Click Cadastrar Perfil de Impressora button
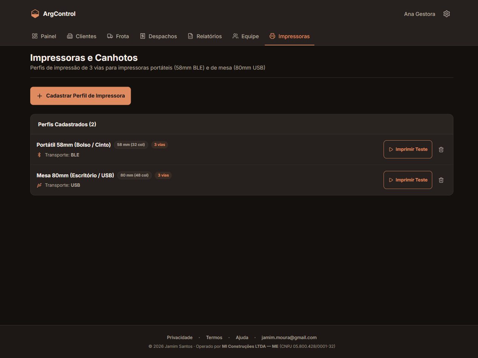Image resolution: width=478 pixels, height=358 pixels. tap(80, 96)
